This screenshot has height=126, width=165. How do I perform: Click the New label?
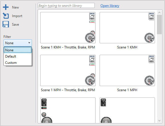15,7
